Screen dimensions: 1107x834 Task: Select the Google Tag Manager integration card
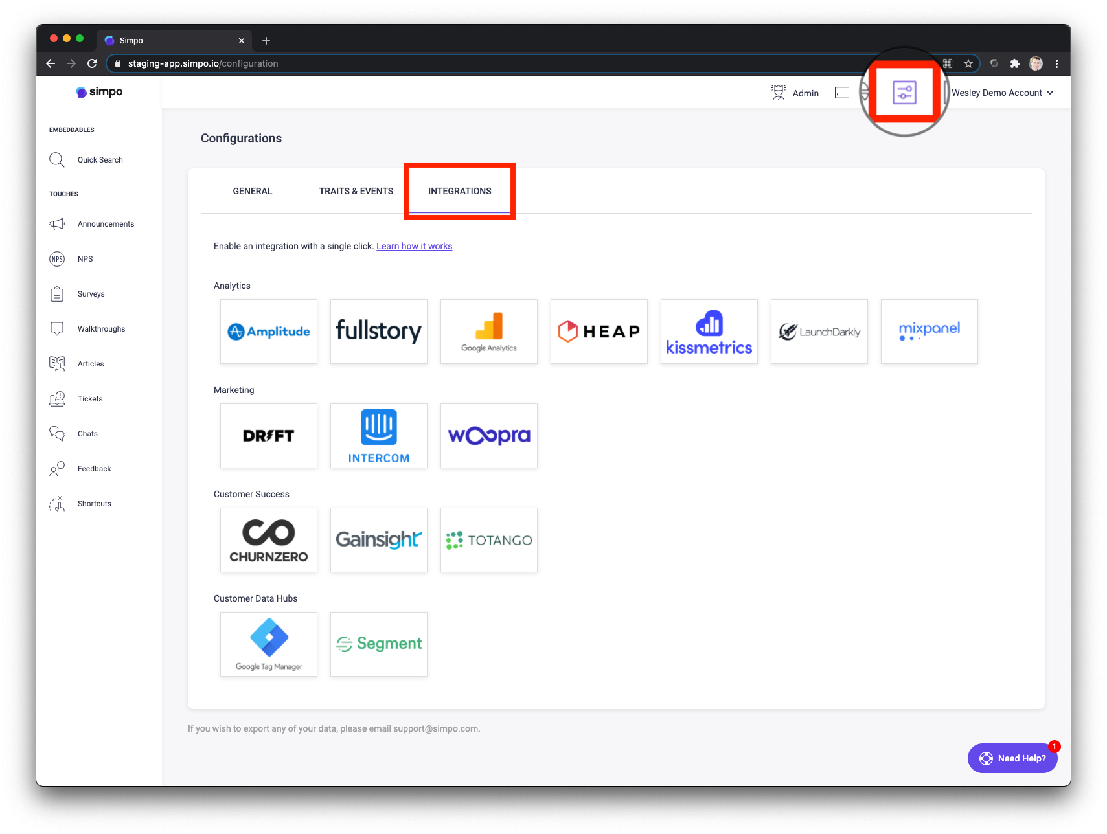click(x=269, y=644)
